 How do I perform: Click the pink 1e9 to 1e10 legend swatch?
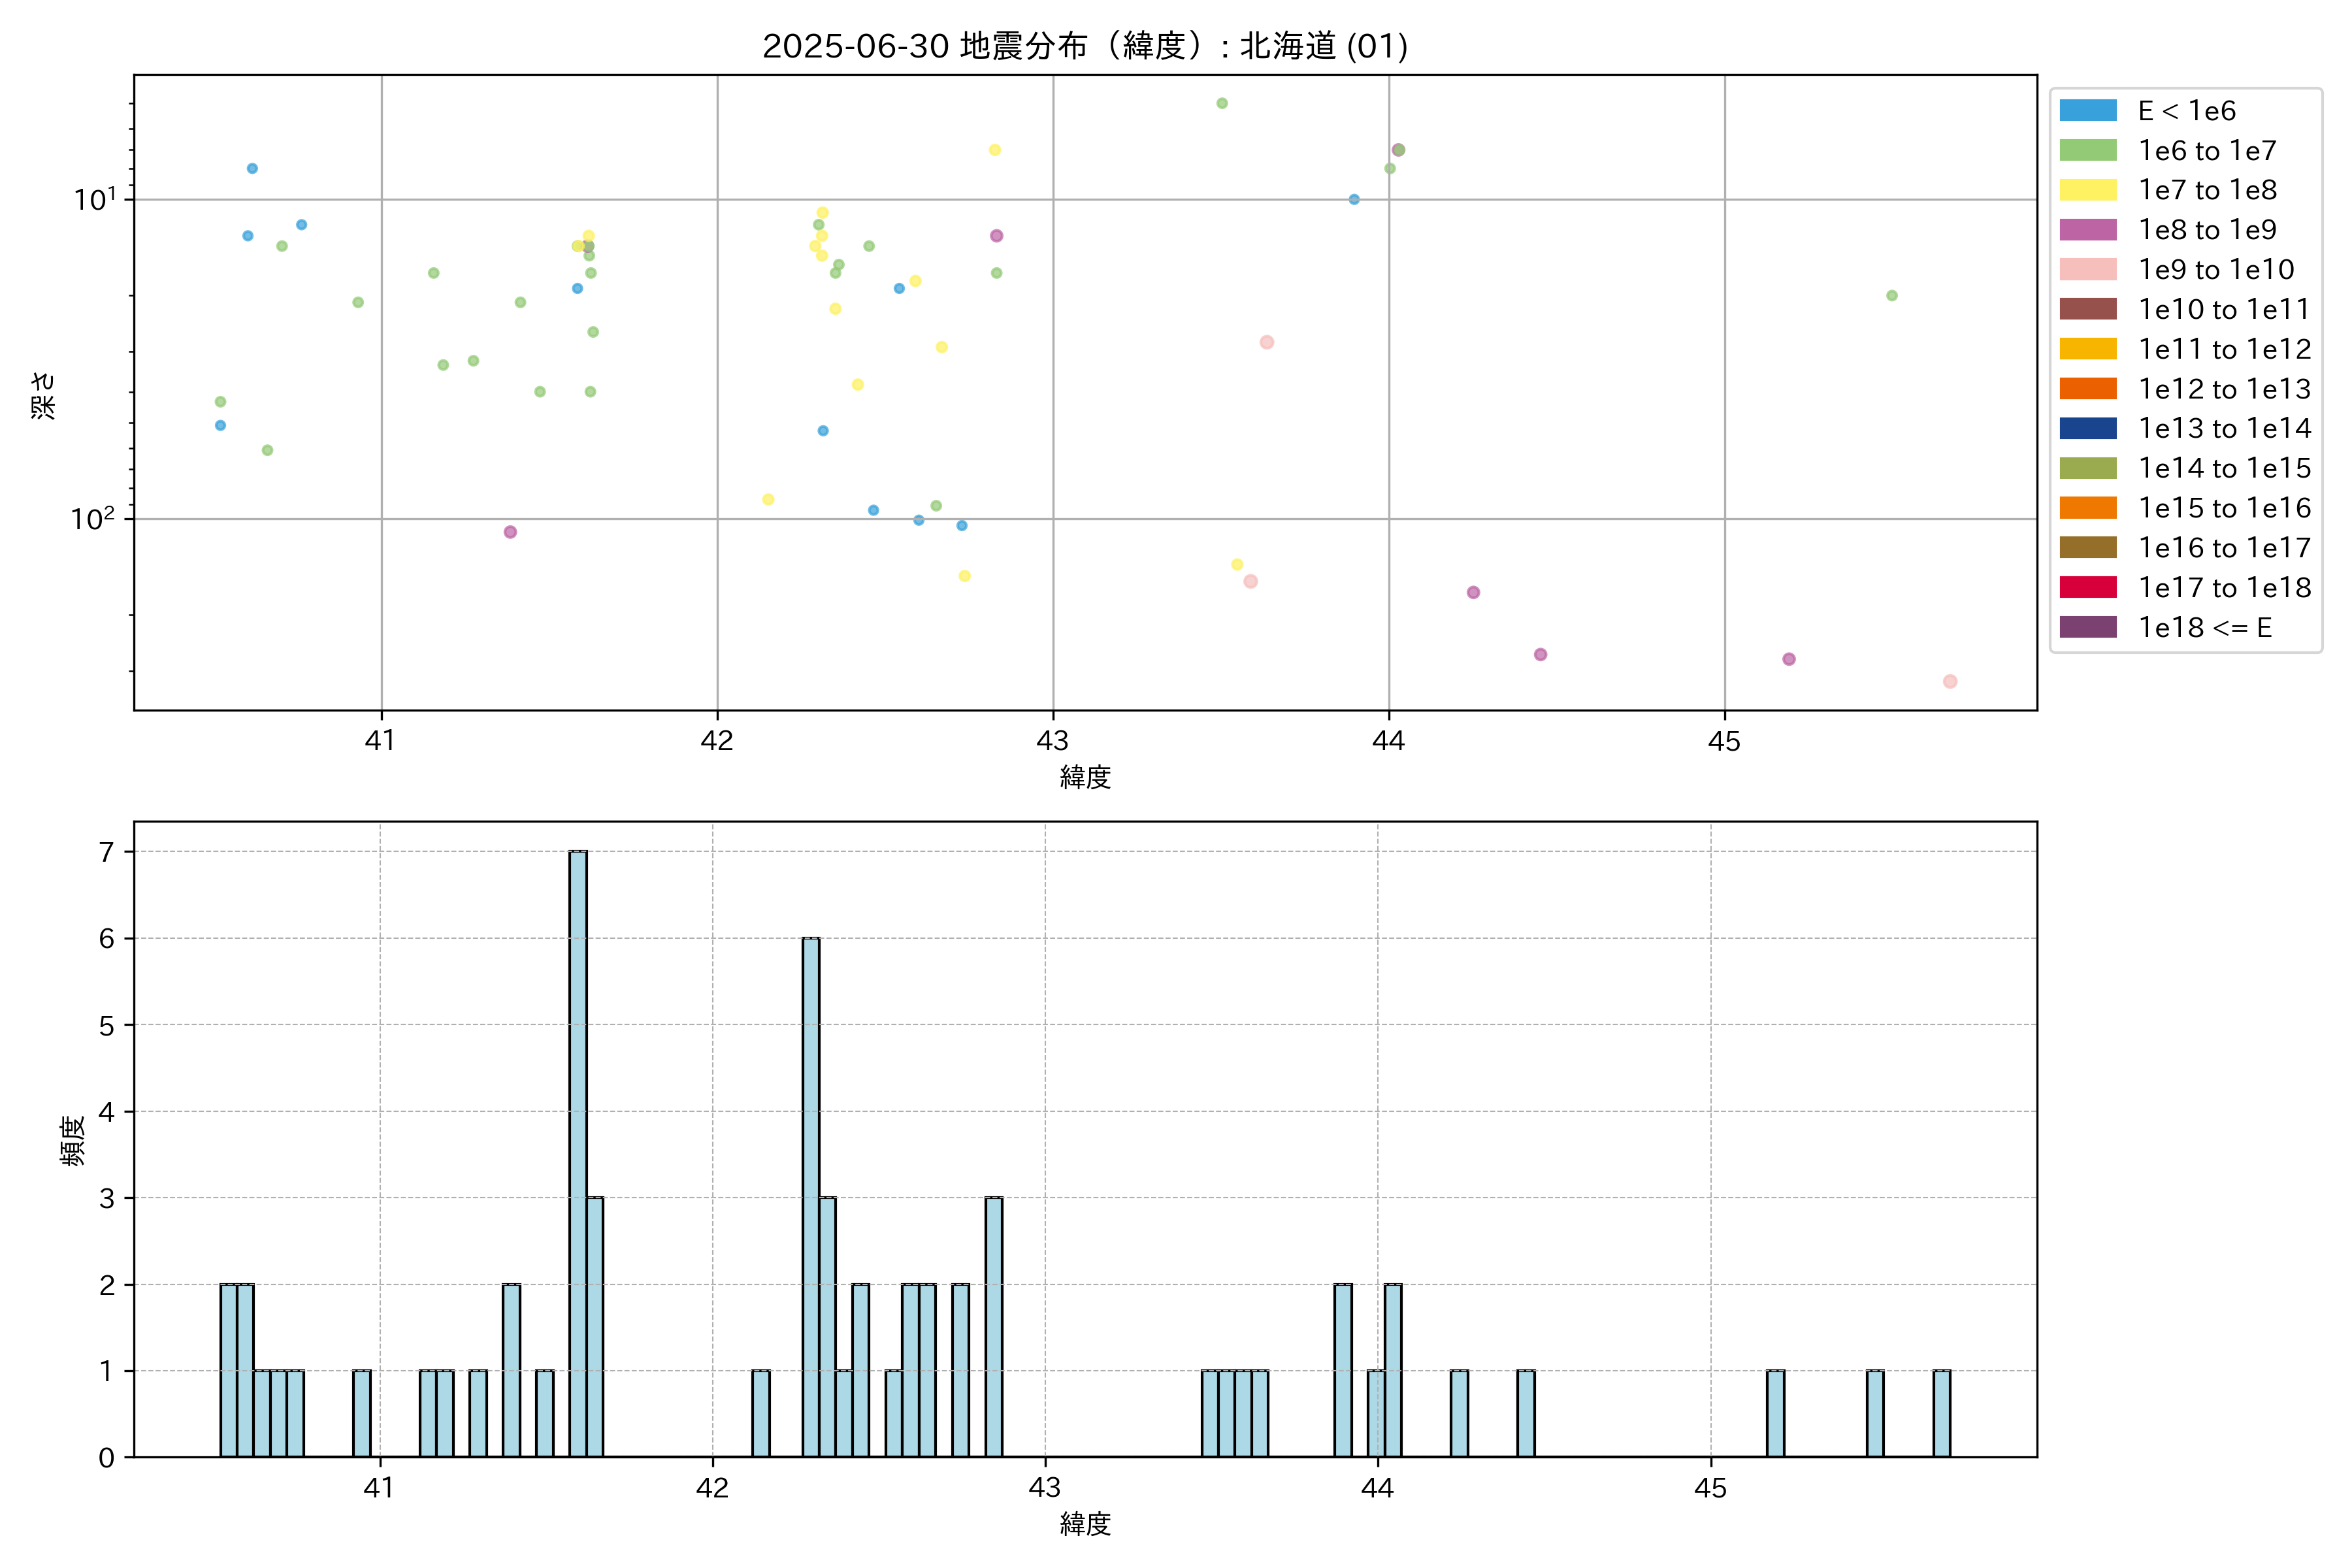[x=2087, y=269]
